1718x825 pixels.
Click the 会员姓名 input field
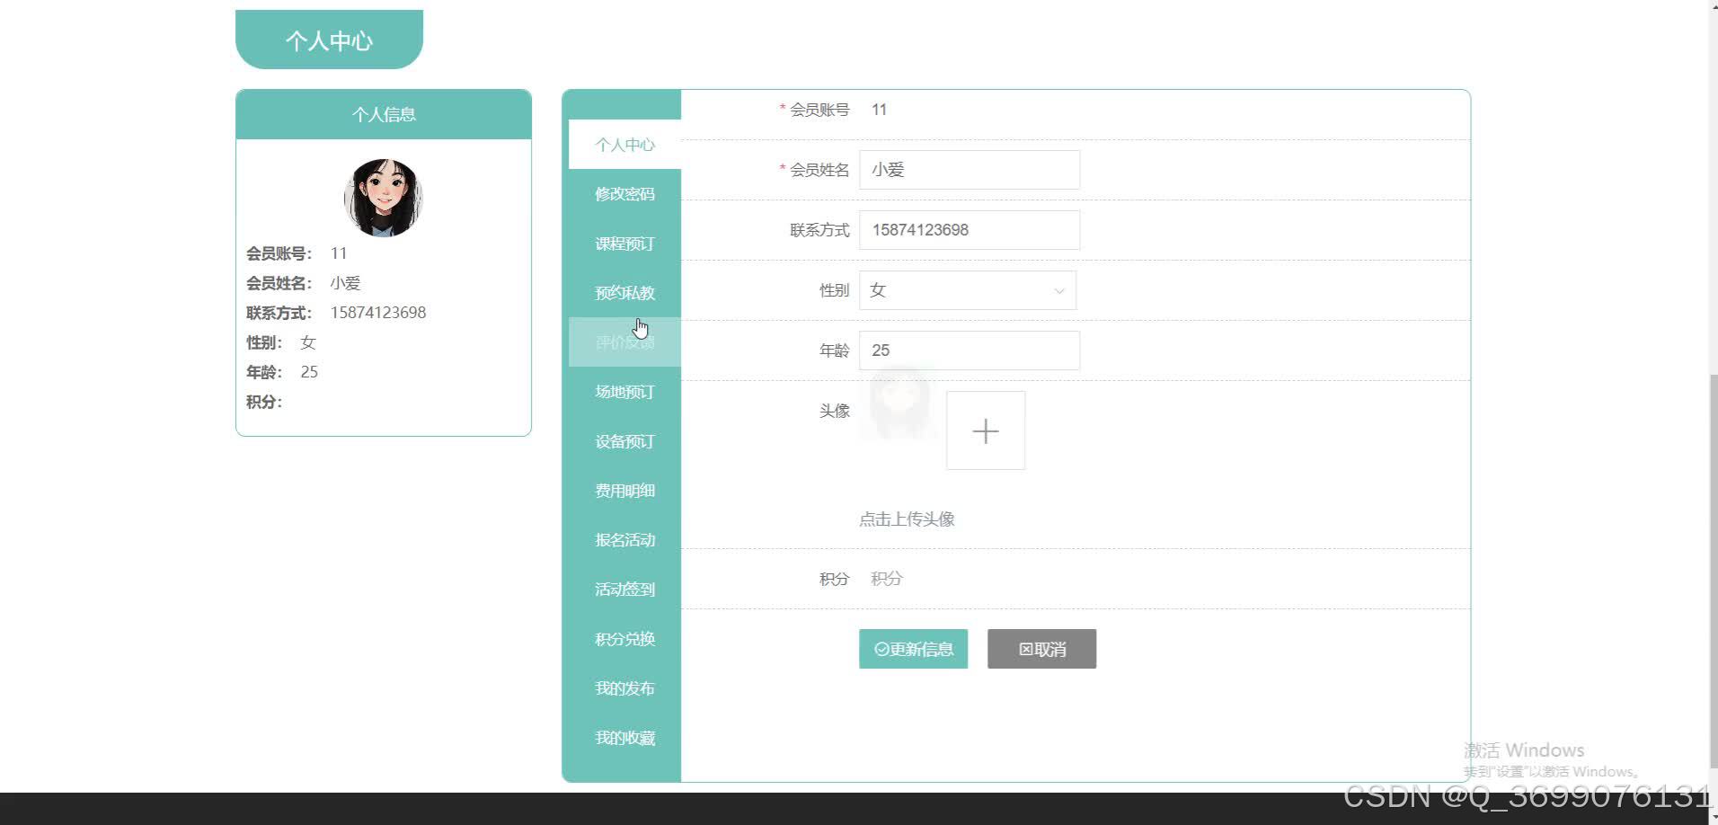pos(969,169)
